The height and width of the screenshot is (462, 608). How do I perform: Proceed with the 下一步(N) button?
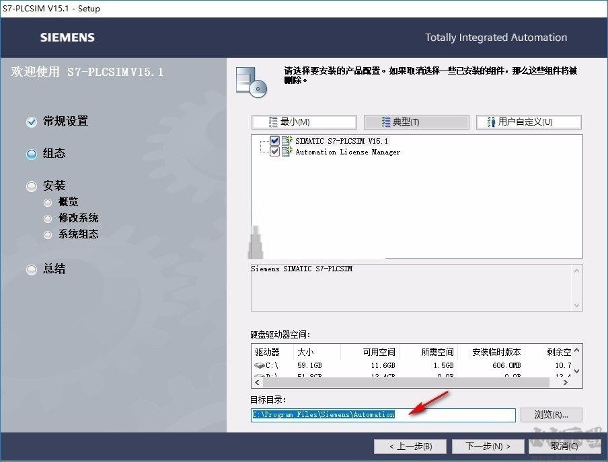click(x=488, y=446)
